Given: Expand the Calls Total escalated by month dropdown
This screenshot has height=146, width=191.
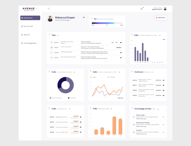Looking at the screenshot, I should [x=160, y=35].
